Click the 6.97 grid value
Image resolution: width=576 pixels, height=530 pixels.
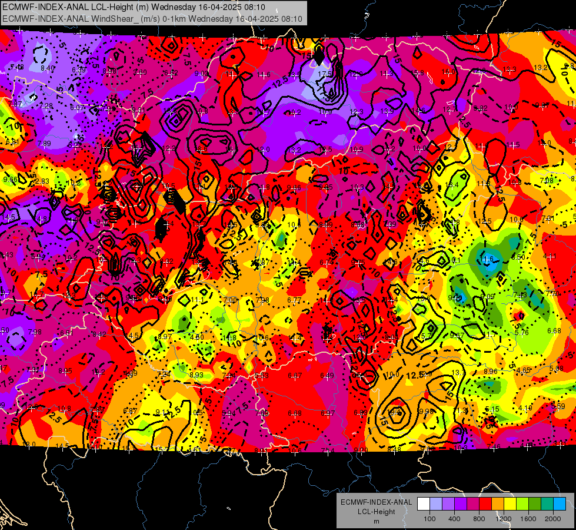[327, 413]
